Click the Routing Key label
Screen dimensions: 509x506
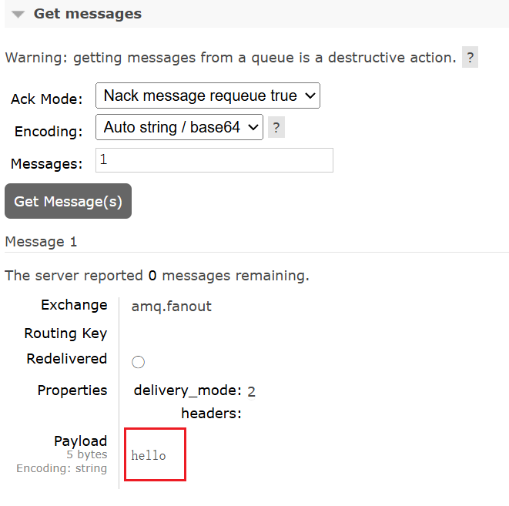coord(65,333)
